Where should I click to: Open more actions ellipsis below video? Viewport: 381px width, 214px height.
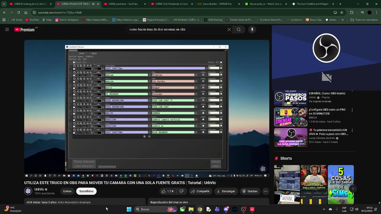pos(266,191)
